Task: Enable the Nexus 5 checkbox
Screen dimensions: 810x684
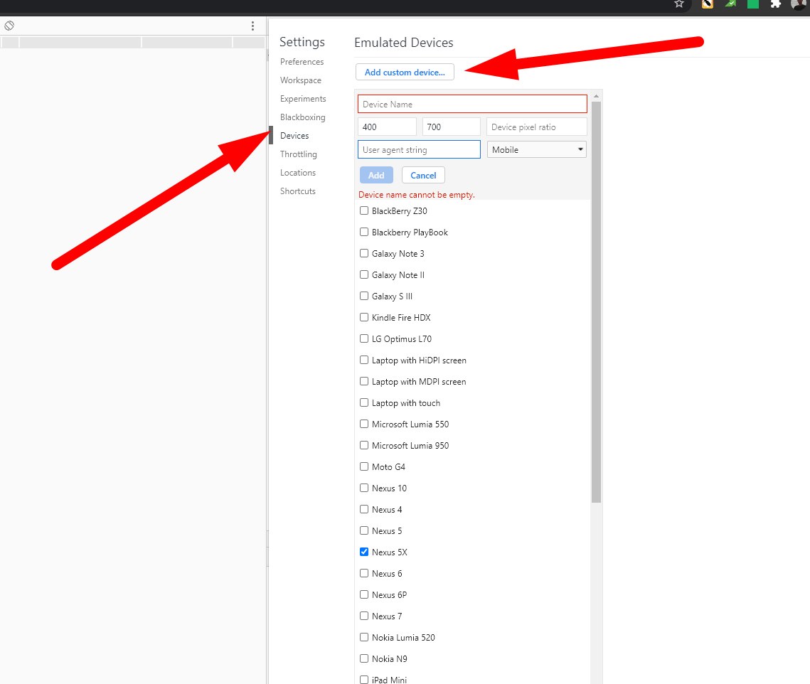Action: pyautogui.click(x=364, y=530)
